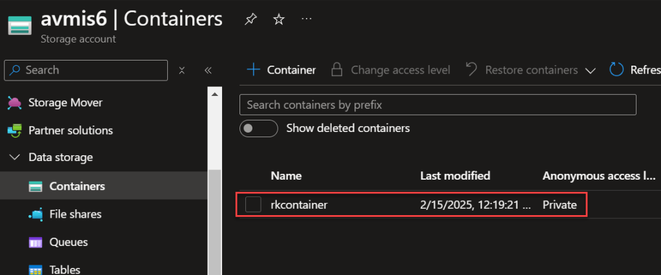
Task: Add a new Container
Action: [281, 70]
